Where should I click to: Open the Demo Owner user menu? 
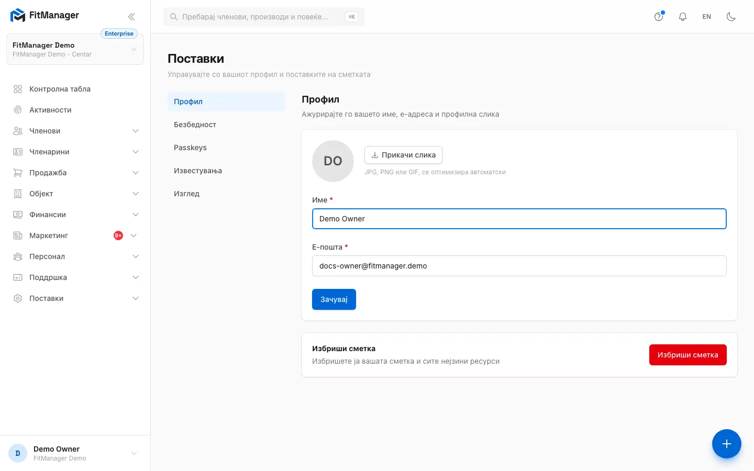pyautogui.click(x=75, y=453)
